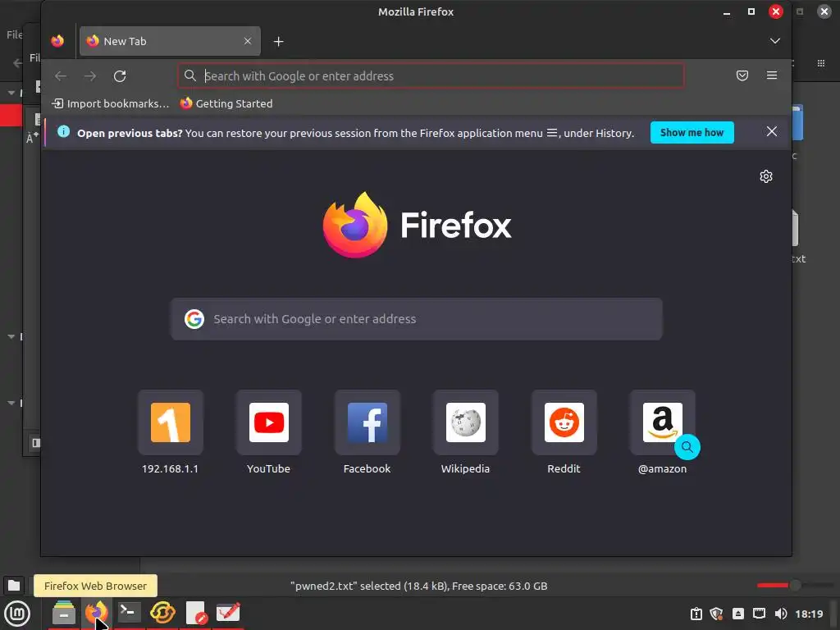Close the New Tab tab
Image resolution: width=840 pixels, height=630 pixels.
[x=248, y=41]
